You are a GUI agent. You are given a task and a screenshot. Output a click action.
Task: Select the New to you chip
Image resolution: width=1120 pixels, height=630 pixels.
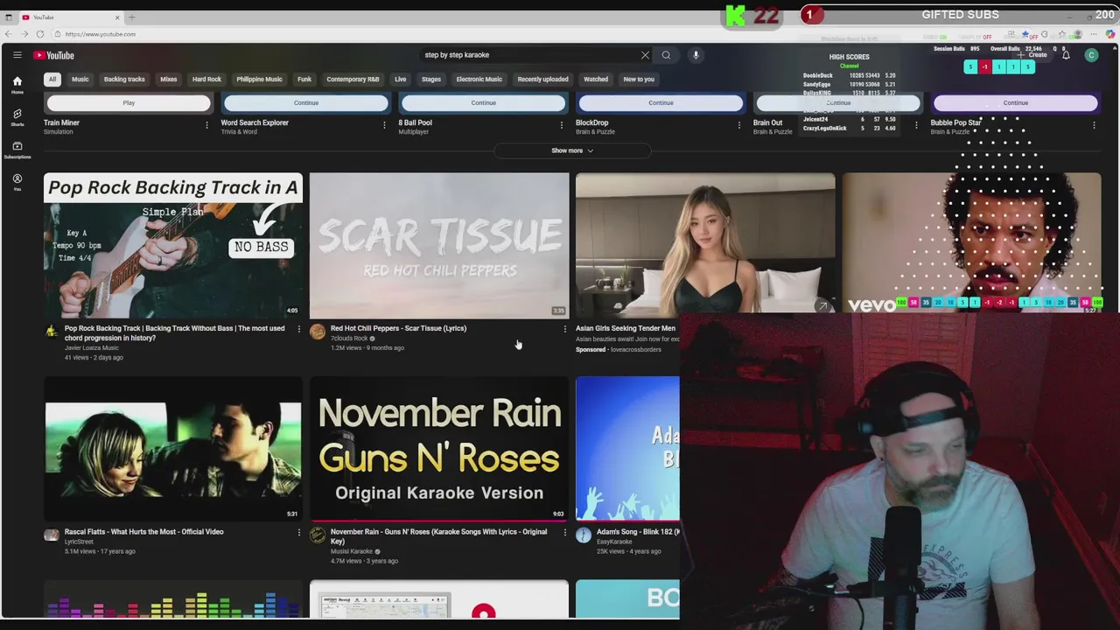point(639,79)
